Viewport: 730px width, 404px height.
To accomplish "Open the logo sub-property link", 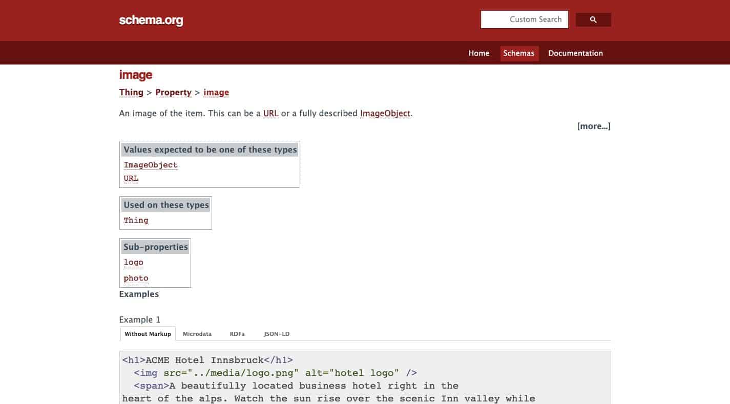I will point(133,262).
